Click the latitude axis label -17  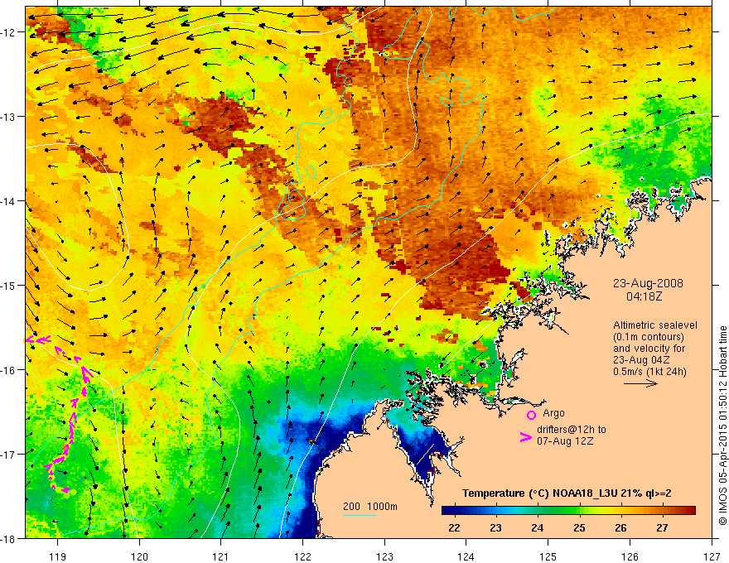tap(10, 455)
